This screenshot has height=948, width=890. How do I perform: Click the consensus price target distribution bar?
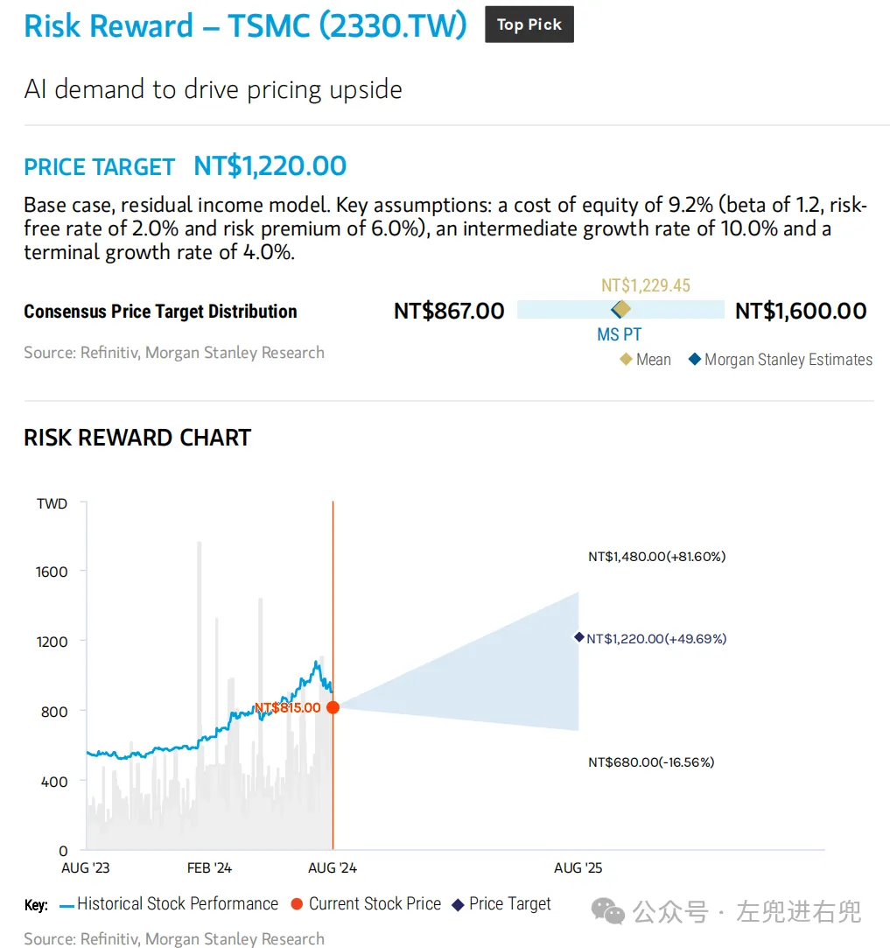pyautogui.click(x=620, y=310)
